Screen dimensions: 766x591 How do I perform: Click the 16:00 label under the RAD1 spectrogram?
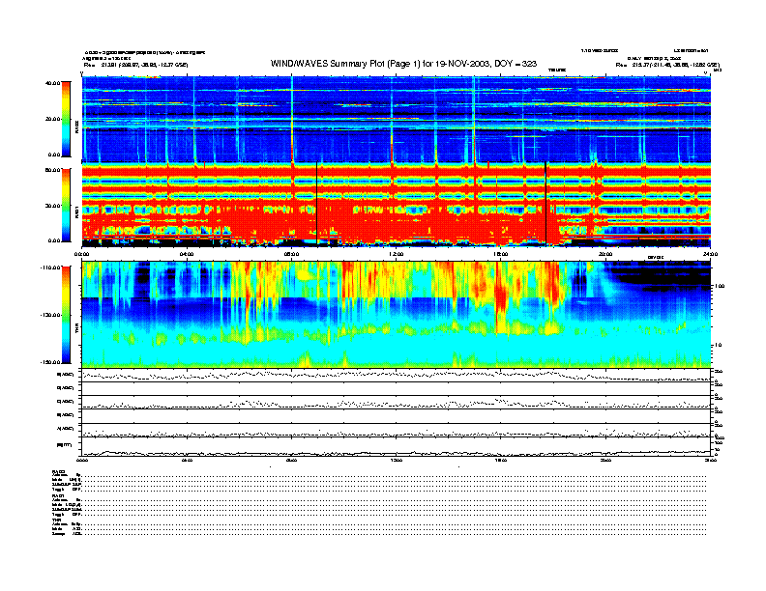tap(501, 254)
